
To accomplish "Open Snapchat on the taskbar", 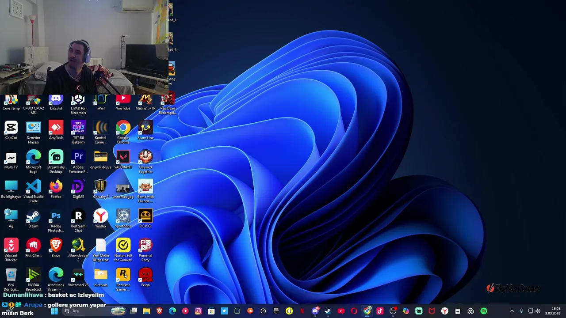I will [289, 311].
